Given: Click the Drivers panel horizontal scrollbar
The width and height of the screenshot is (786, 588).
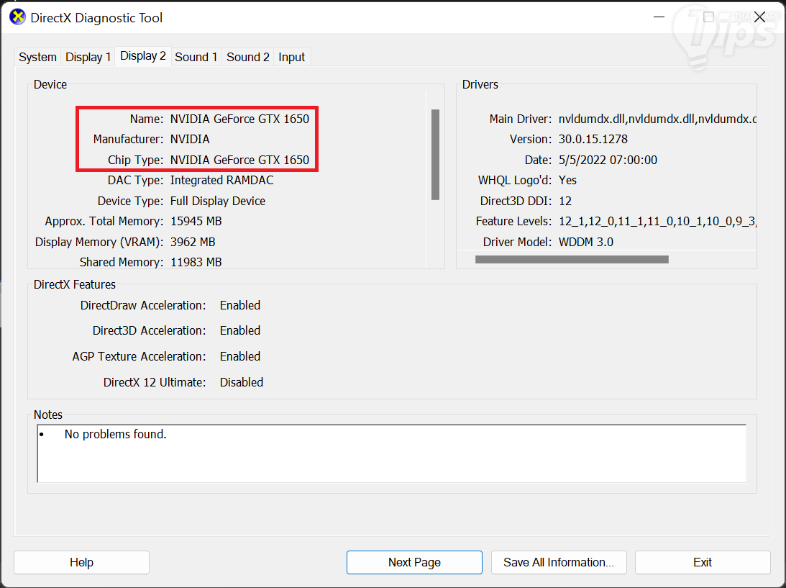Looking at the screenshot, I should [x=572, y=259].
